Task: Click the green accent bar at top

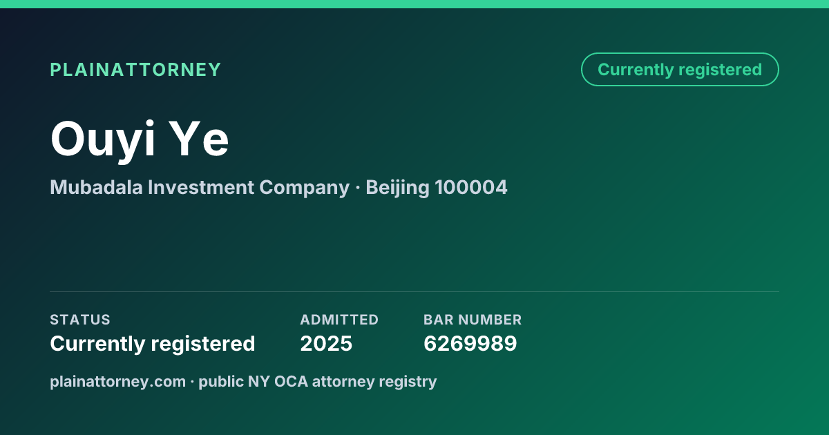Action: (x=414, y=4)
